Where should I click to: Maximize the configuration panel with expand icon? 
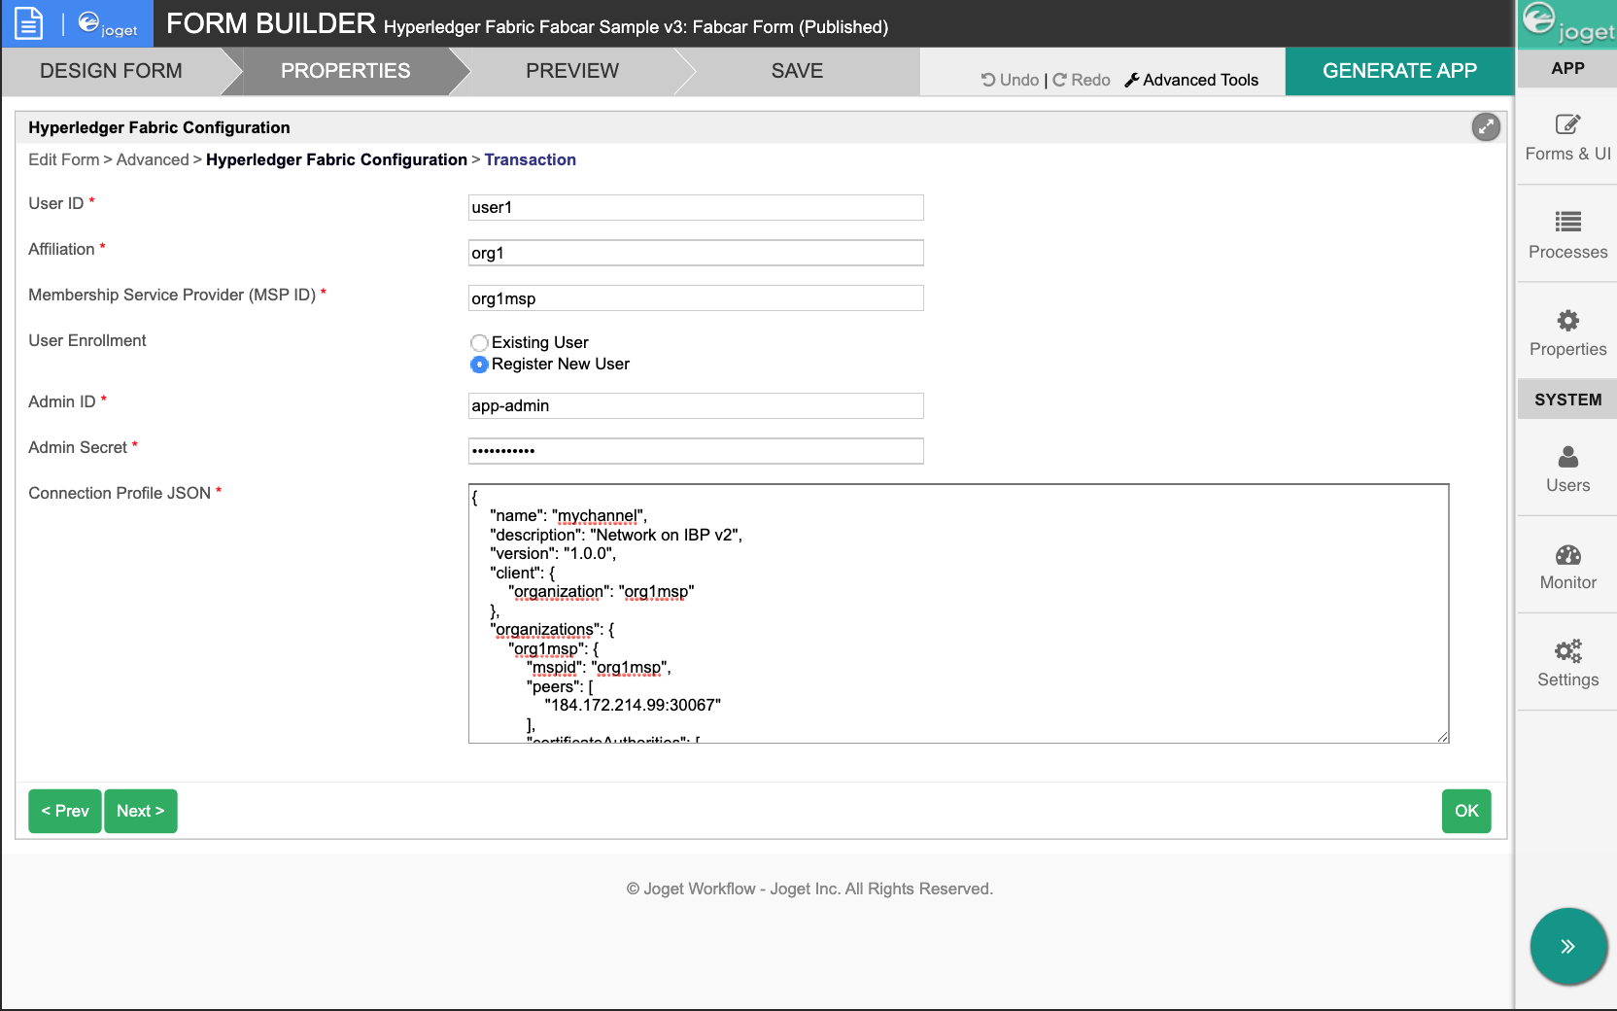(x=1485, y=127)
